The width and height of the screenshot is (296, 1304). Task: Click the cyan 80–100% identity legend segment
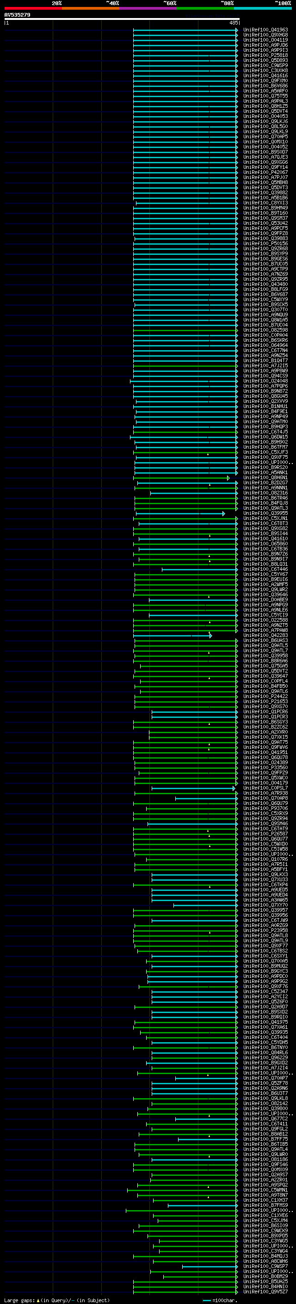click(263, 8)
